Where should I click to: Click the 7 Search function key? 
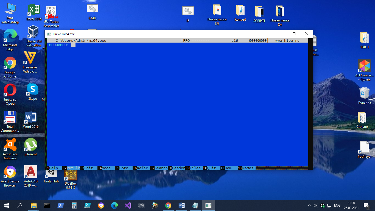point(161,168)
